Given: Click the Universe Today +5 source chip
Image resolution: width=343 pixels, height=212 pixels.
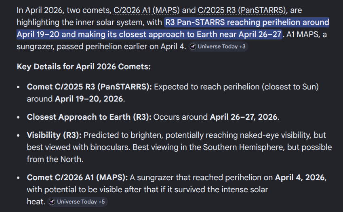Looking at the screenshot, I should coord(77,202).
